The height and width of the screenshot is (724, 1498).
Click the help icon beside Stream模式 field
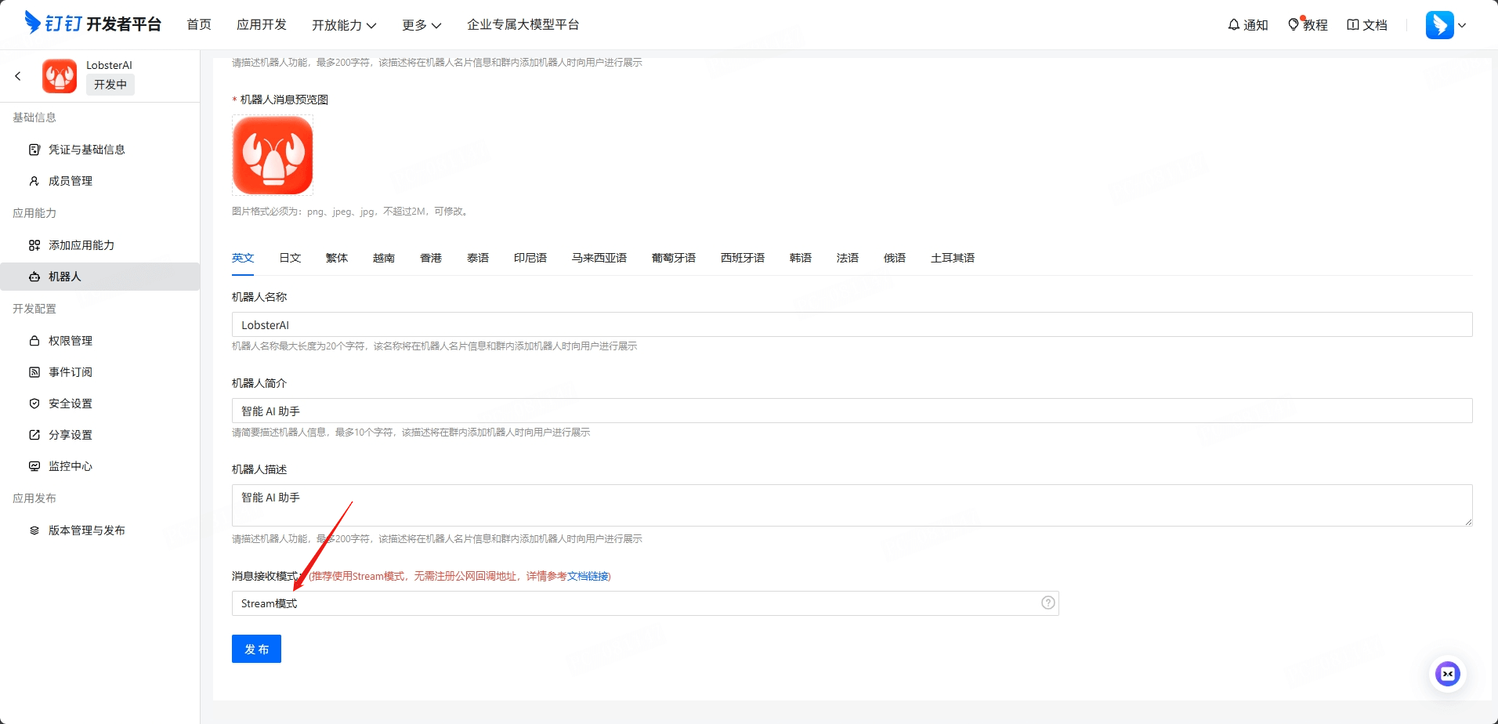(1047, 603)
